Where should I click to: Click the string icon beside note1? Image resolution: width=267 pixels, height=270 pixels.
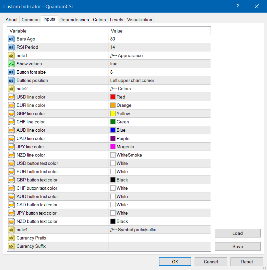(11, 55)
